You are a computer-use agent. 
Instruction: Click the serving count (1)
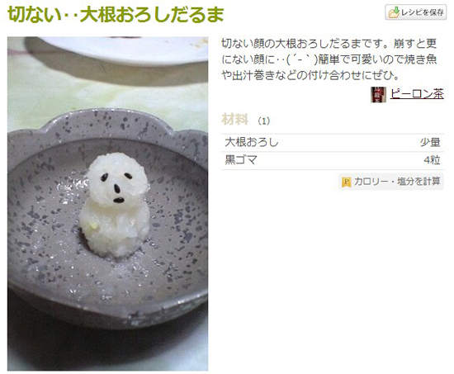tap(264, 121)
